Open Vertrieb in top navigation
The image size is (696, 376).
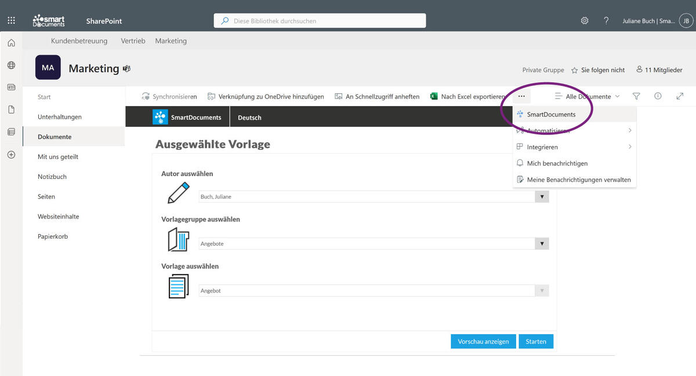click(x=133, y=41)
